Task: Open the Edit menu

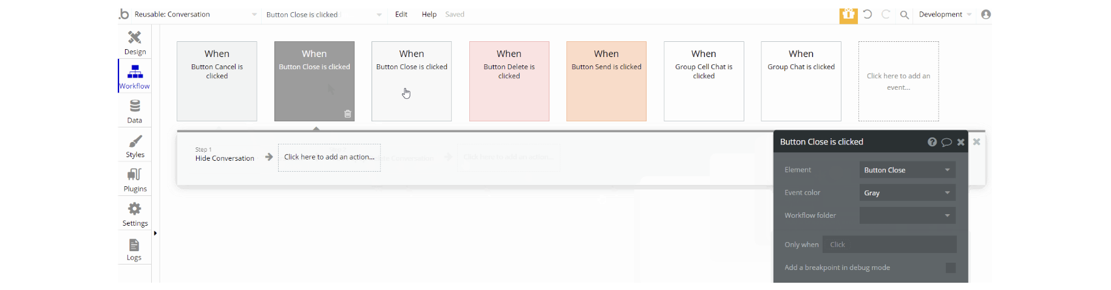Action: click(401, 15)
